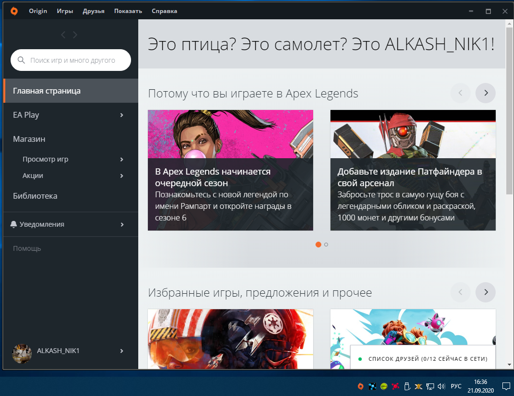Click the yellow X tray icon
The height and width of the screenshot is (396, 514).
point(418,386)
